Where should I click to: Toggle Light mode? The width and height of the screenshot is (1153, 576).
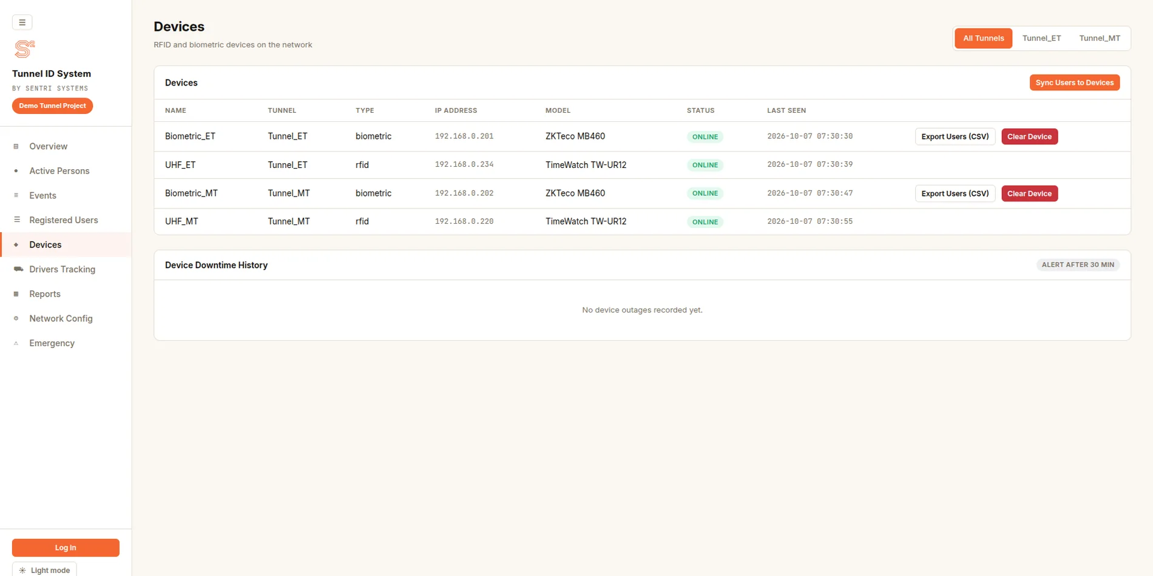pyautogui.click(x=44, y=570)
